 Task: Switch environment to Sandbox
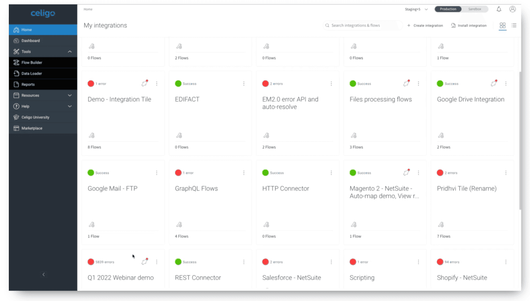pos(475,9)
